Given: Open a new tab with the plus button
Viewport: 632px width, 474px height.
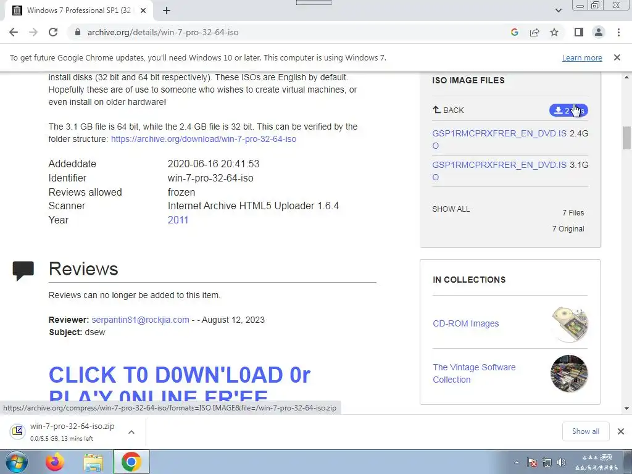Looking at the screenshot, I should pyautogui.click(x=167, y=10).
